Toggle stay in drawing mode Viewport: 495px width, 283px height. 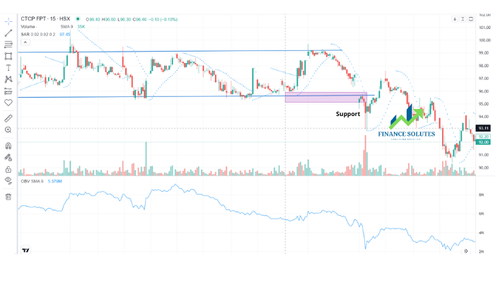[8, 157]
